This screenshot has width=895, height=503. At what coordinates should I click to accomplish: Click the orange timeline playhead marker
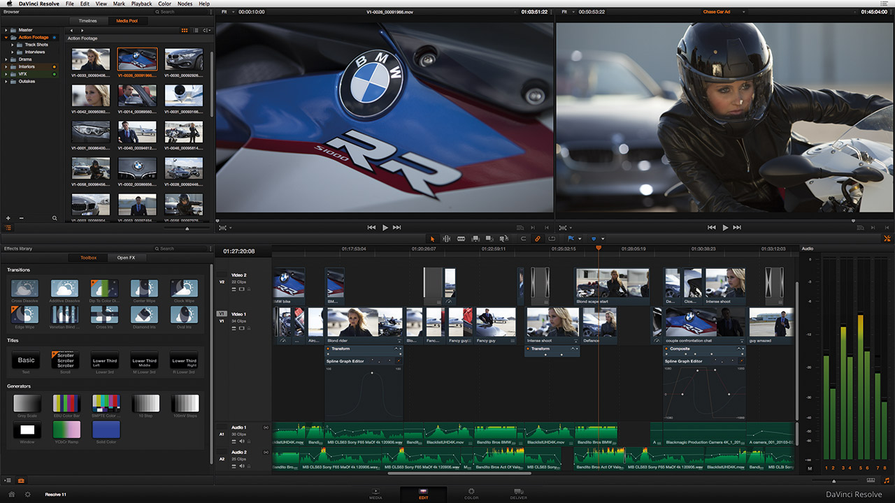598,248
